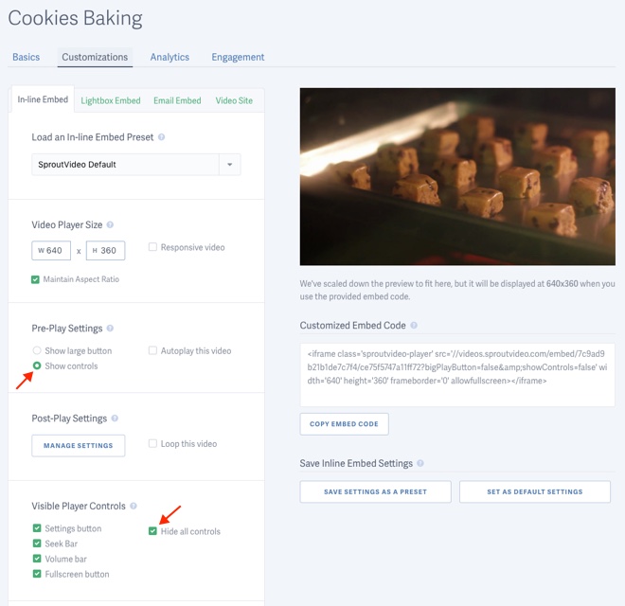Click help icon next to Post-Play Settings
The width and height of the screenshot is (625, 606).
click(116, 419)
